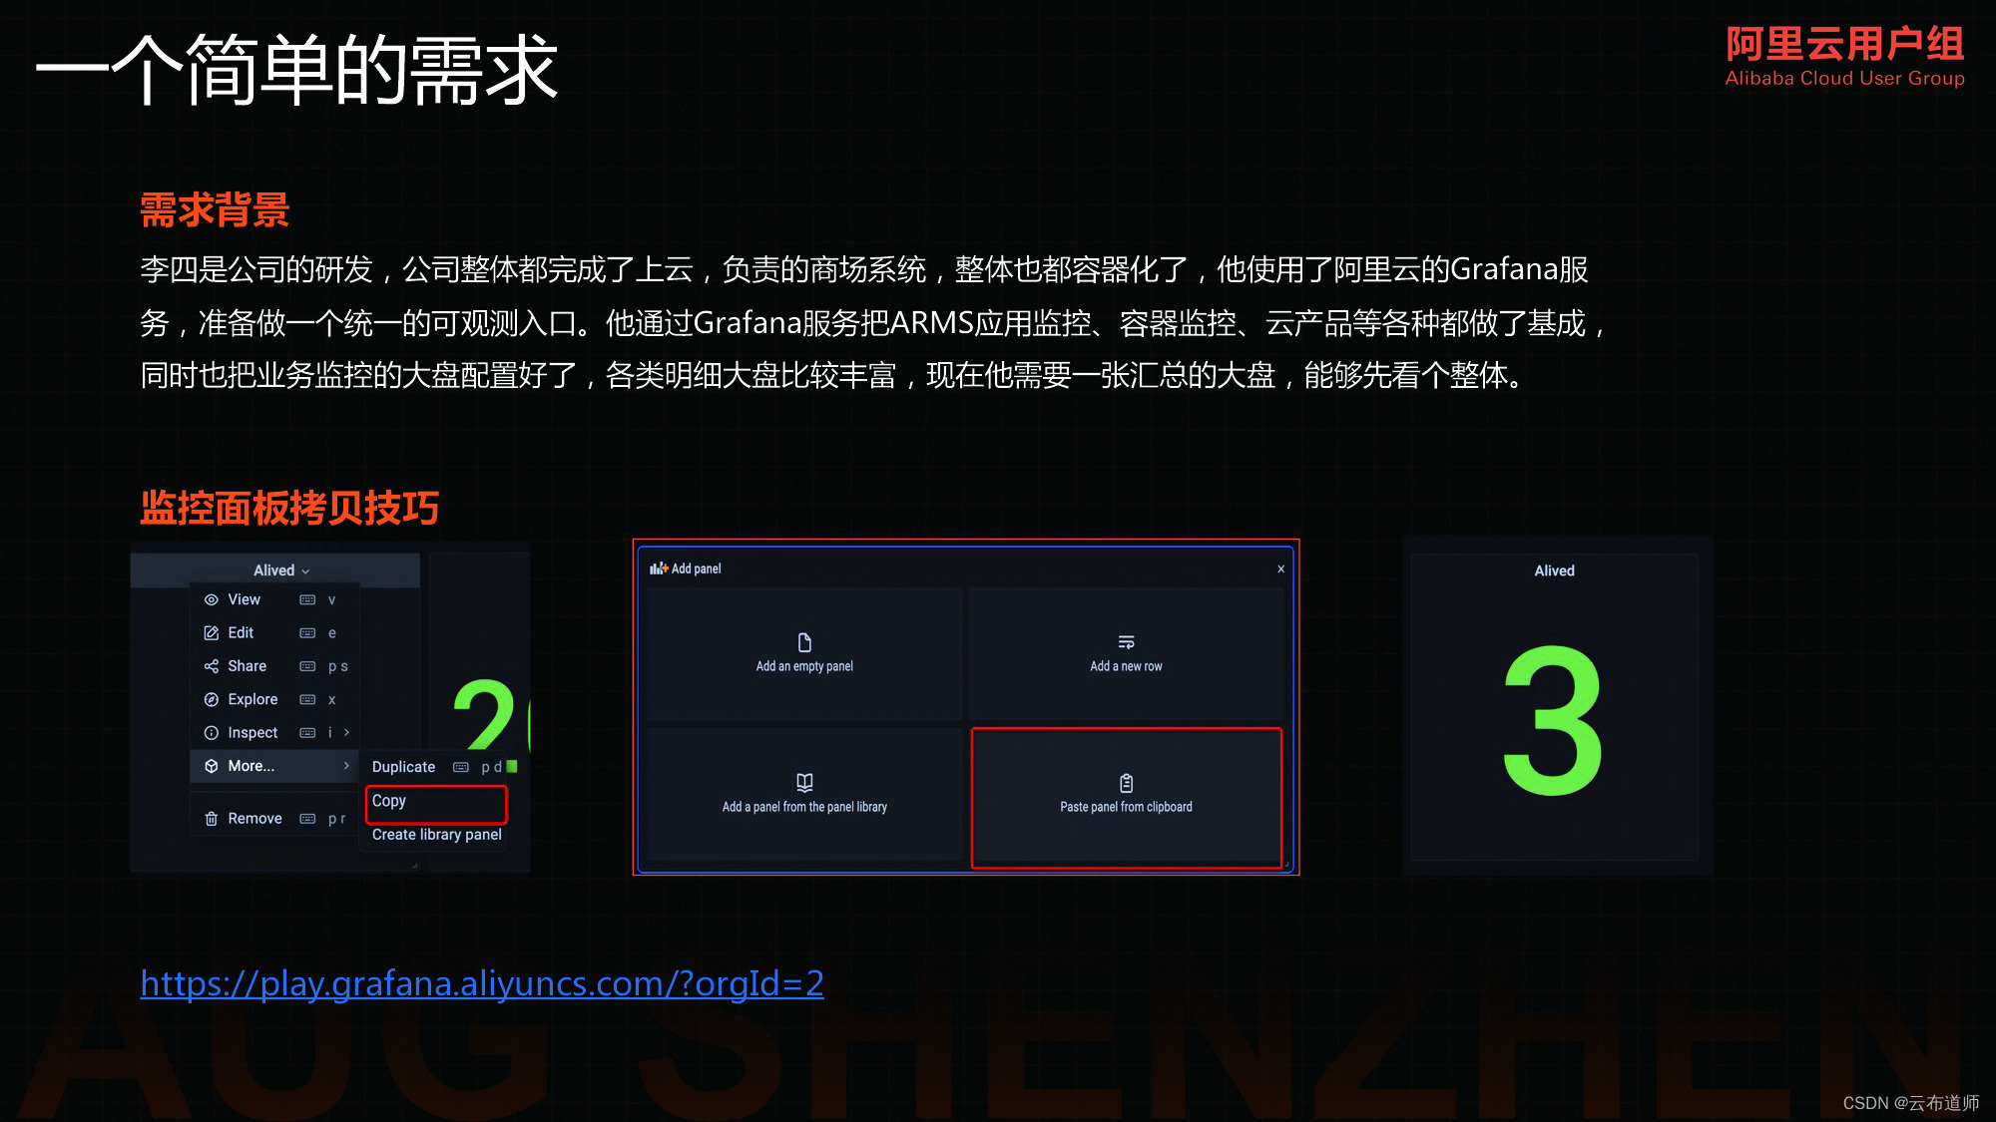Expand the 'More...' submenu in panel options
Image resolution: width=1996 pixels, height=1122 pixels.
click(x=250, y=764)
